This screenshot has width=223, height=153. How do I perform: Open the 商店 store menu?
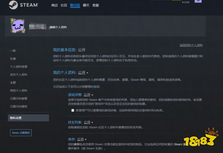(55, 6)
